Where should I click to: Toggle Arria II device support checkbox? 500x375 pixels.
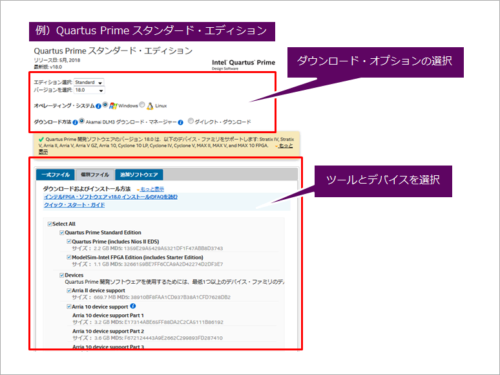69,290
